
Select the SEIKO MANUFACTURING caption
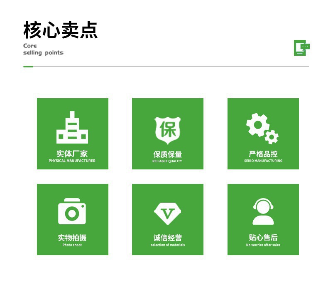point(263,161)
